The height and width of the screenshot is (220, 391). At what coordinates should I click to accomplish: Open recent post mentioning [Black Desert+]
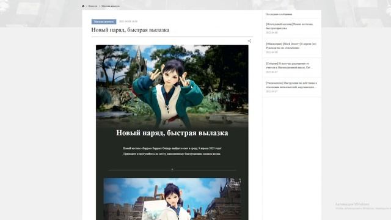[x=291, y=48]
